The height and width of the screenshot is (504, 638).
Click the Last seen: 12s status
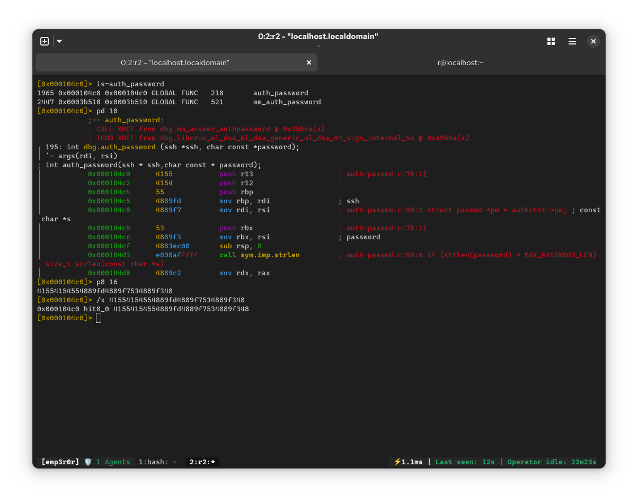[465, 462]
